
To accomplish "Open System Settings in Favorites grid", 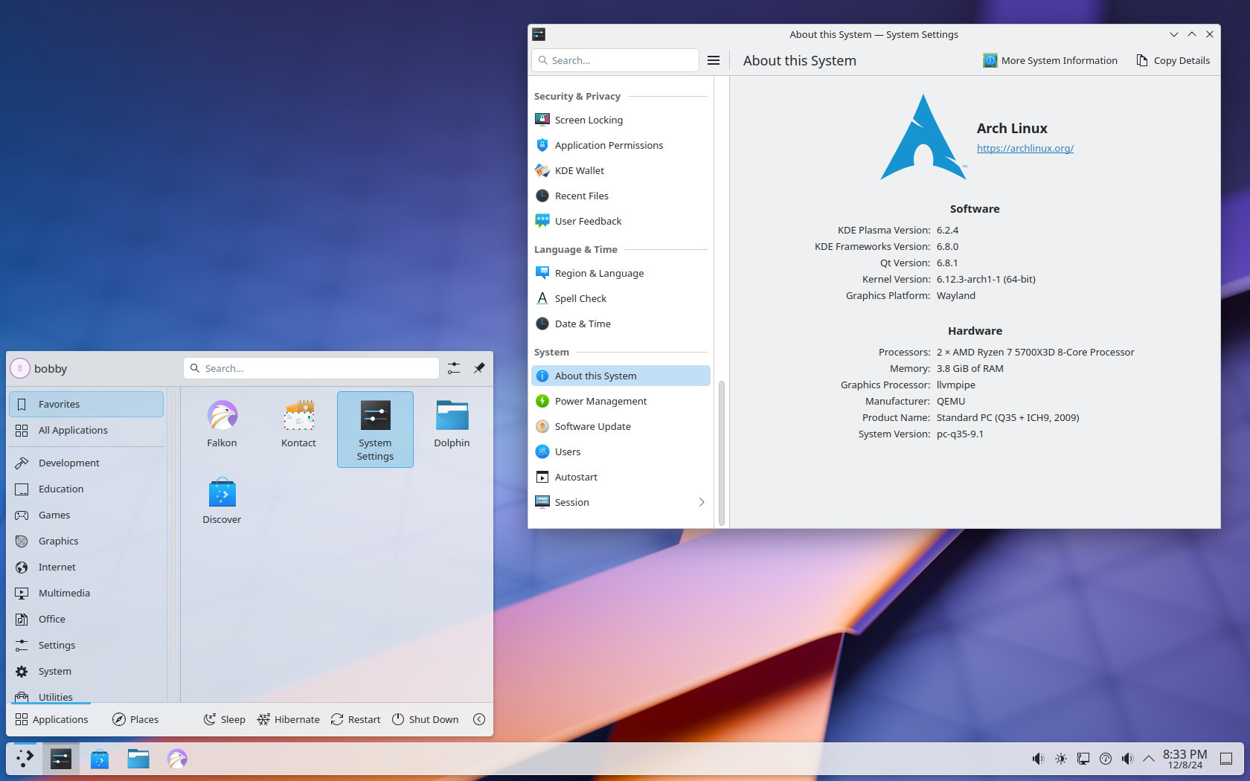I will pyautogui.click(x=375, y=429).
